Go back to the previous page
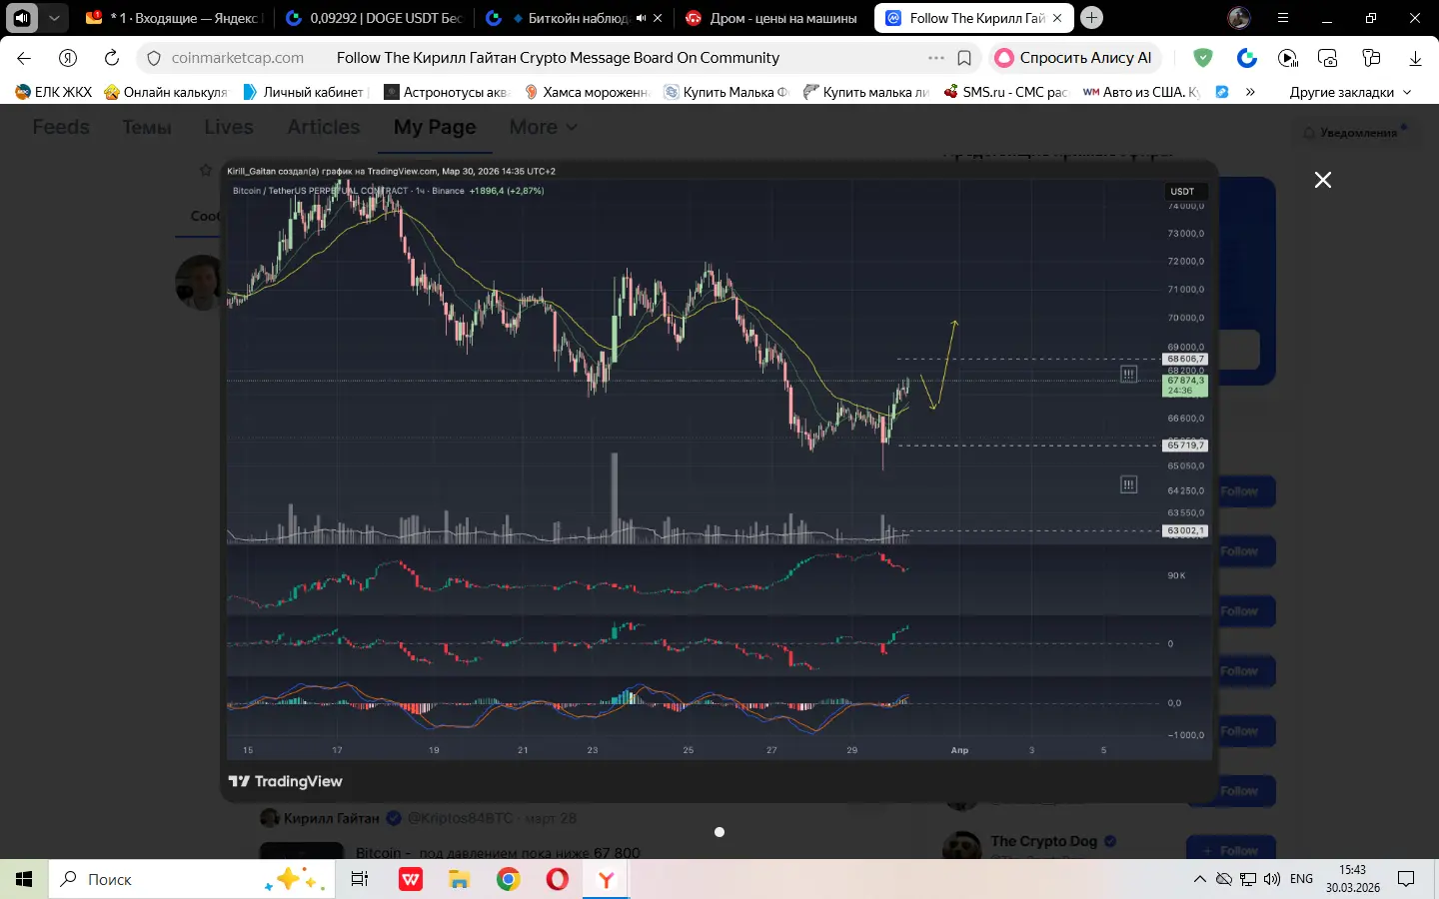 (25, 58)
